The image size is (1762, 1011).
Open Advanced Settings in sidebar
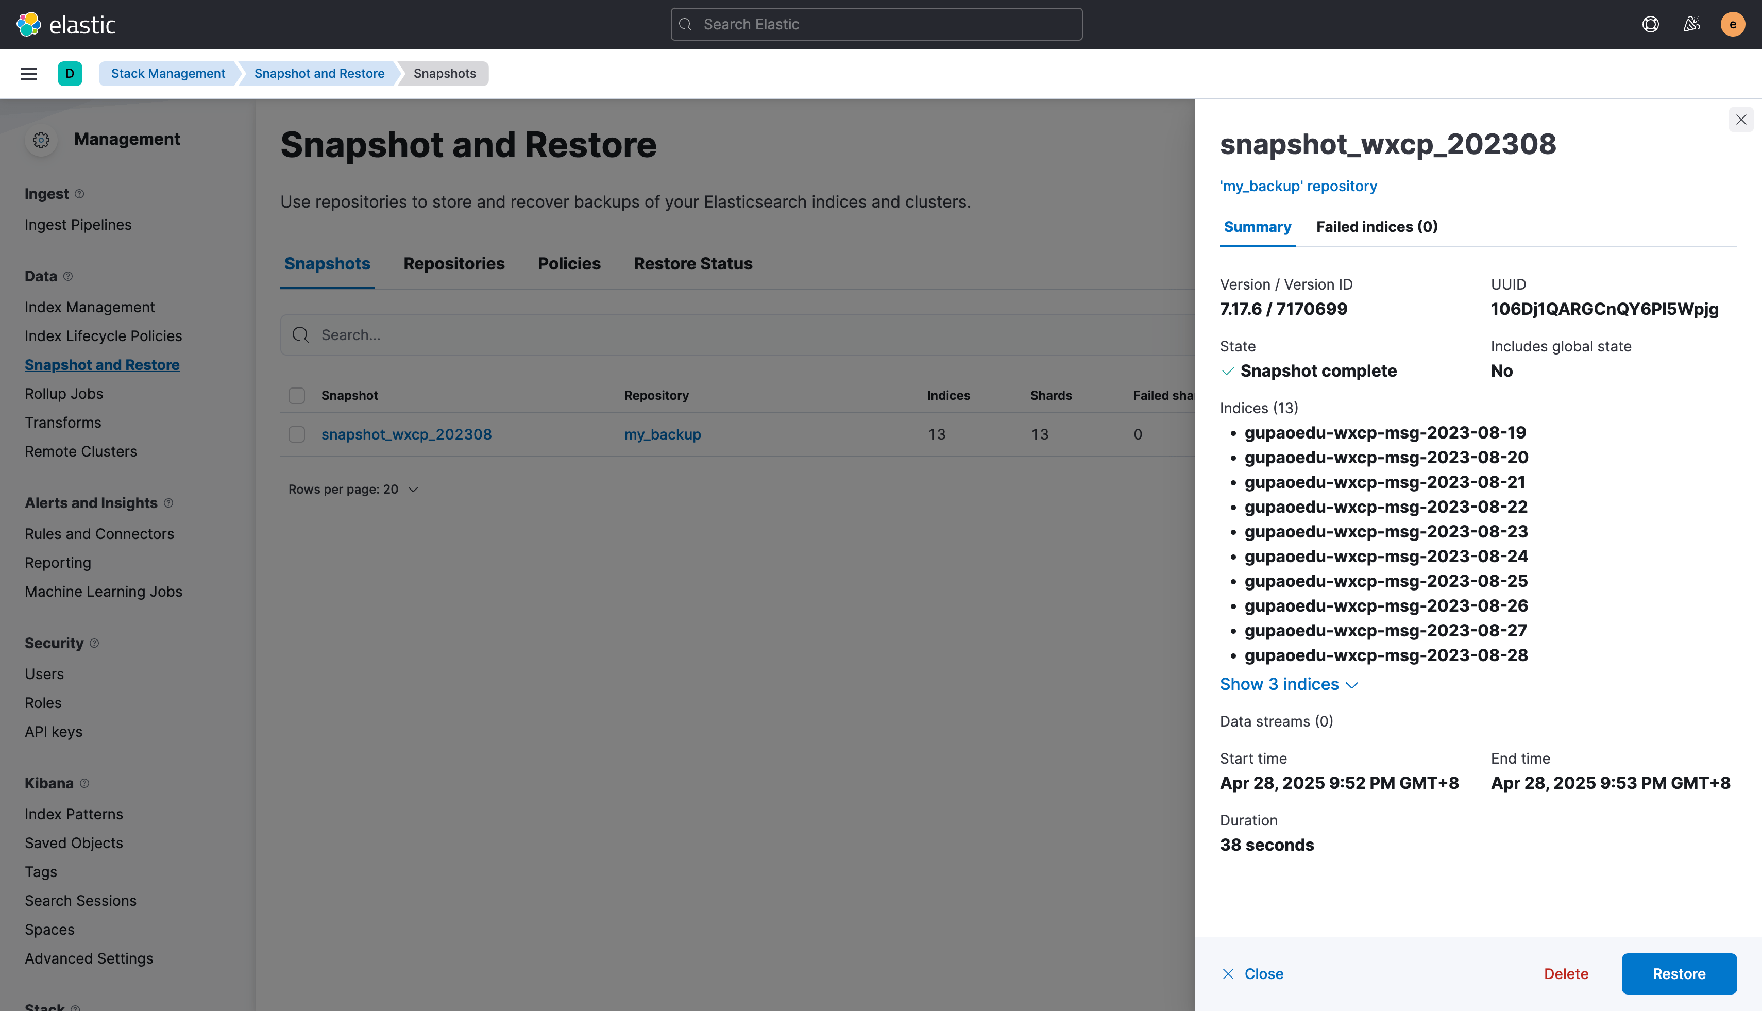tap(89, 959)
